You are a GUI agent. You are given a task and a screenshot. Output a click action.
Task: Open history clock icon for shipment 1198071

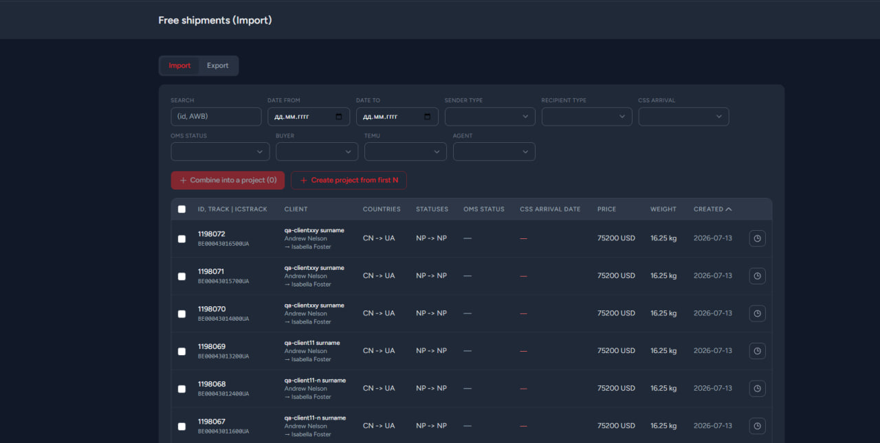tap(757, 276)
